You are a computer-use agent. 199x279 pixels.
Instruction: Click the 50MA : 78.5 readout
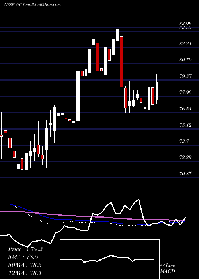[25, 265]
